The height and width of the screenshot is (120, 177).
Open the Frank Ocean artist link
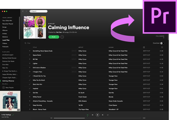[83, 97]
